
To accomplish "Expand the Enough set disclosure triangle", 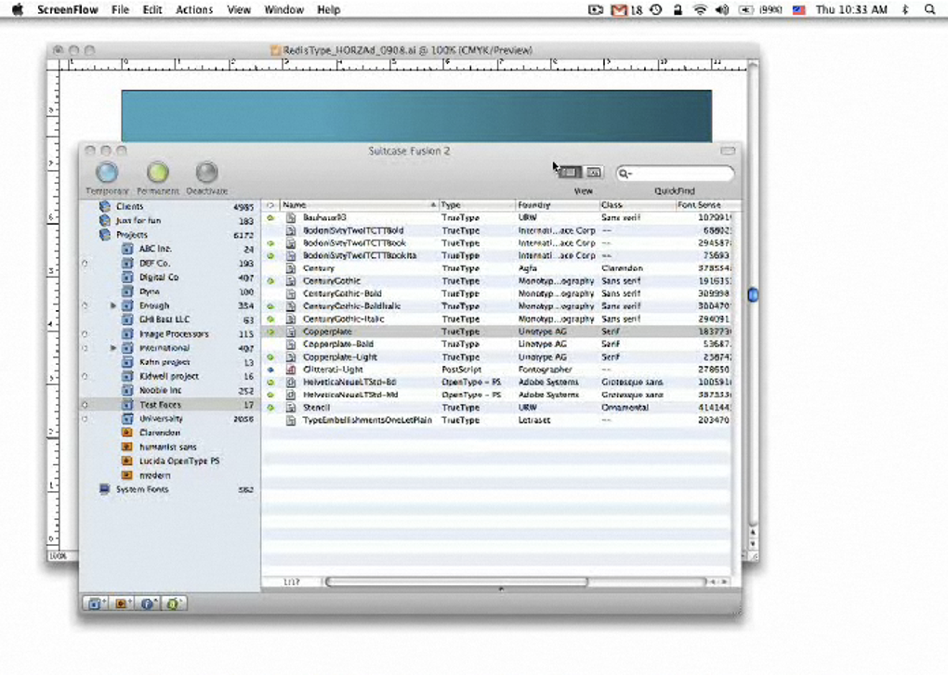I will [113, 305].
